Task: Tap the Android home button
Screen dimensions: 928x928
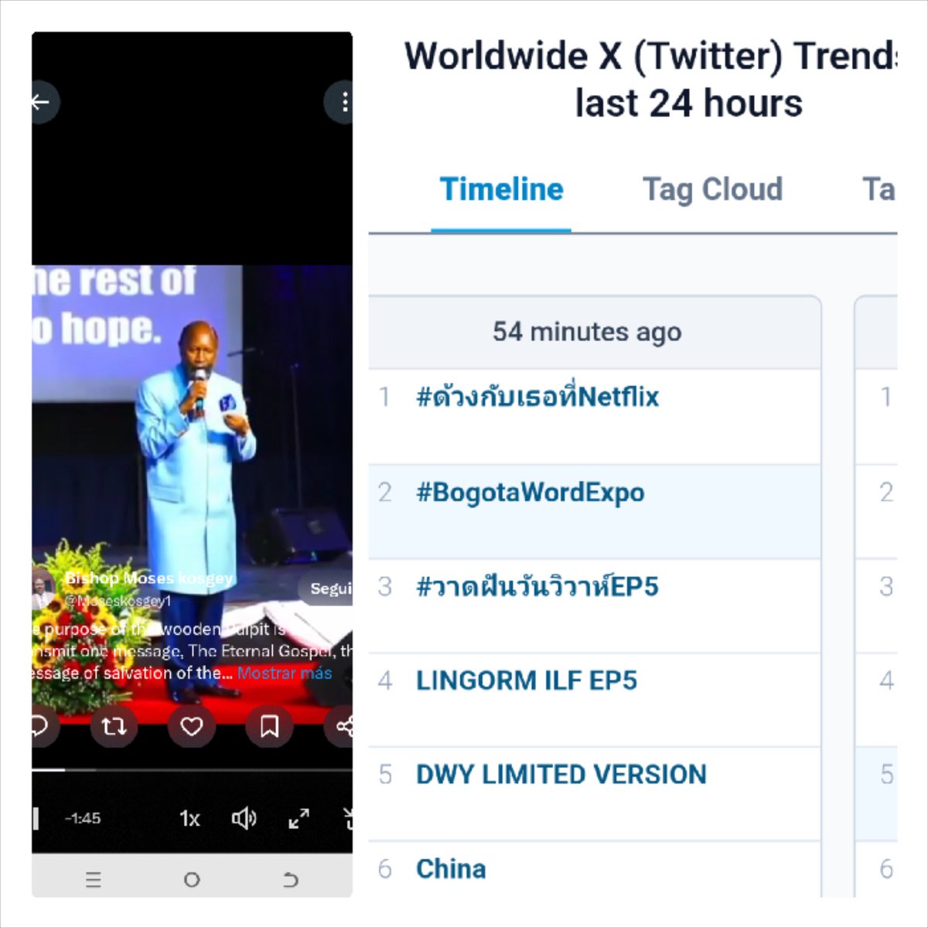Action: point(192,879)
